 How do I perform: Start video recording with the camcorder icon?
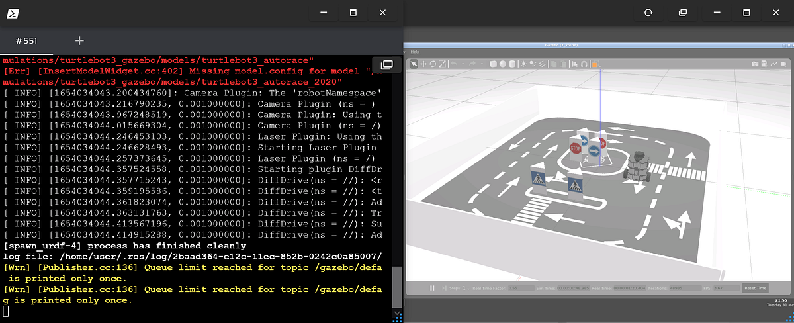pyautogui.click(x=783, y=64)
